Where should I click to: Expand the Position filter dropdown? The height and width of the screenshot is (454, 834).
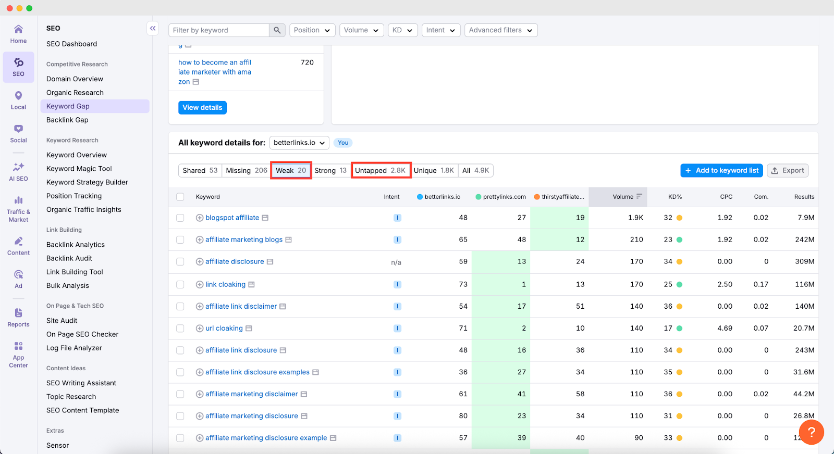click(x=312, y=30)
